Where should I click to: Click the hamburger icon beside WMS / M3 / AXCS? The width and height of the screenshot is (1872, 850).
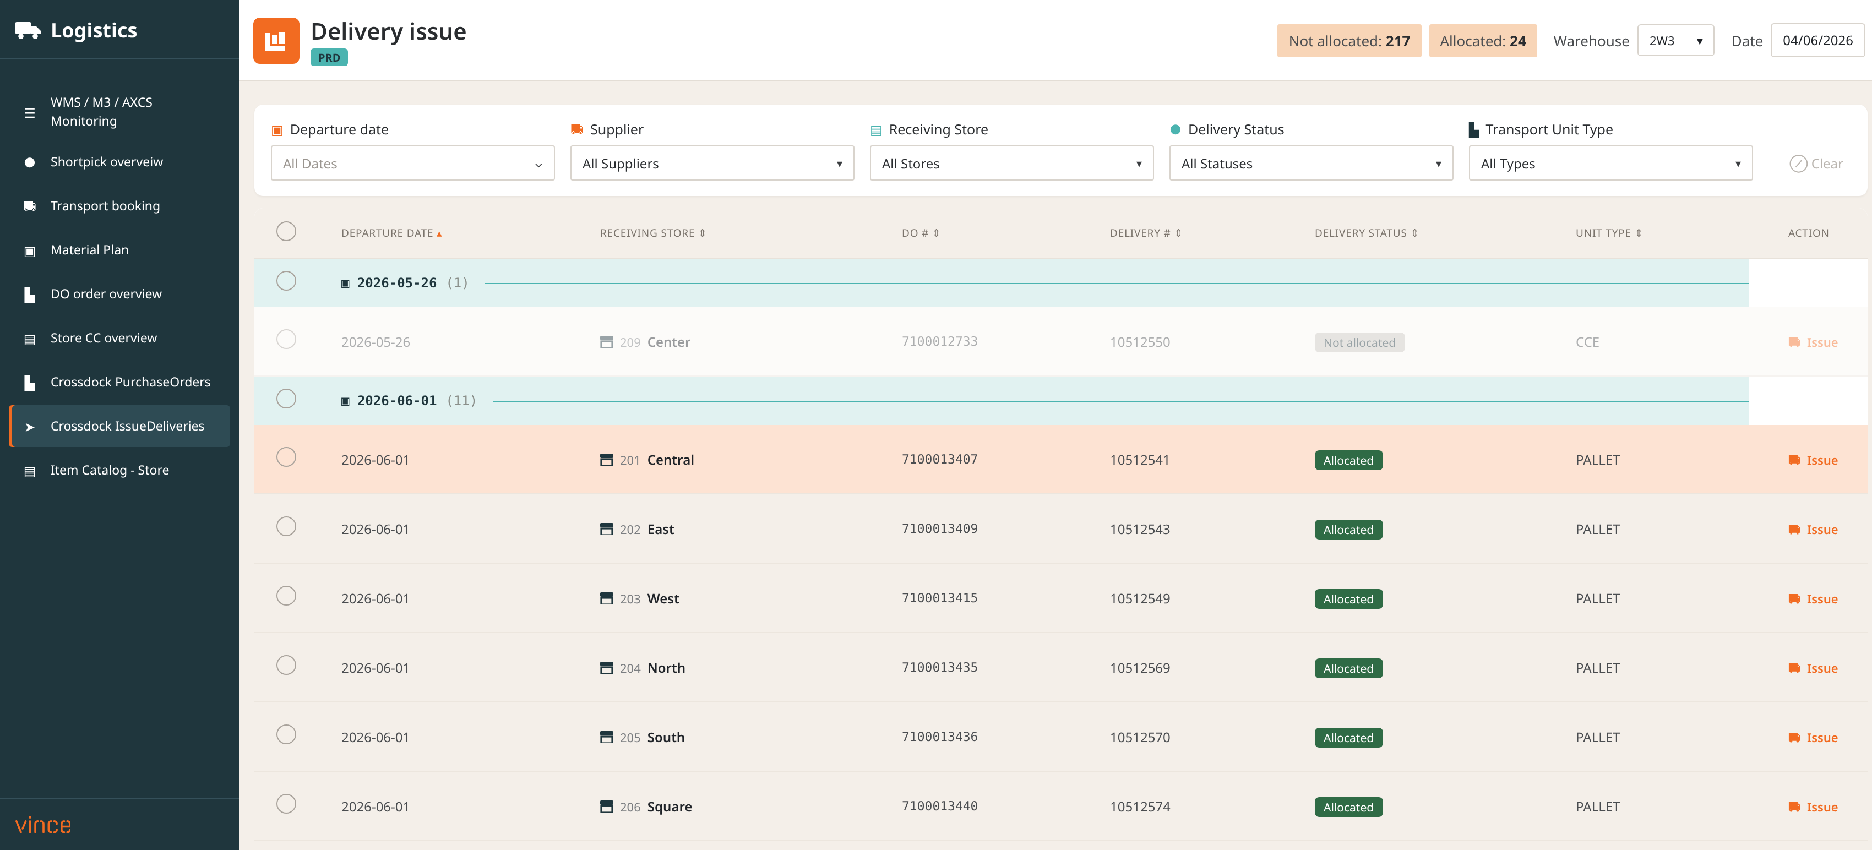pyautogui.click(x=30, y=113)
